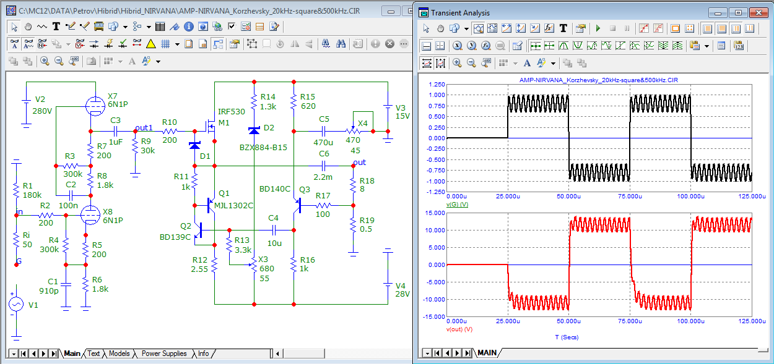Open the Power Supplies tab
Viewport: 774px width, 364px height.
[x=163, y=353]
